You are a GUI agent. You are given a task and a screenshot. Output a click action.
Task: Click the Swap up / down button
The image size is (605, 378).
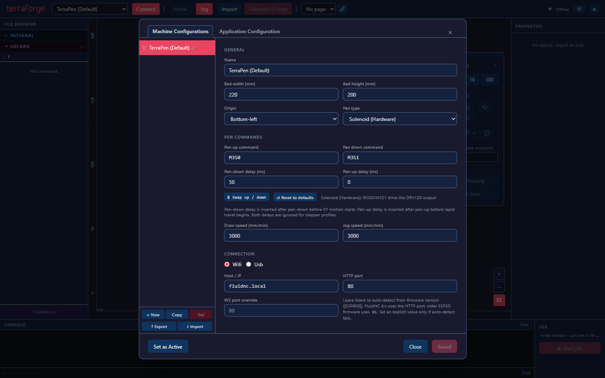(247, 197)
